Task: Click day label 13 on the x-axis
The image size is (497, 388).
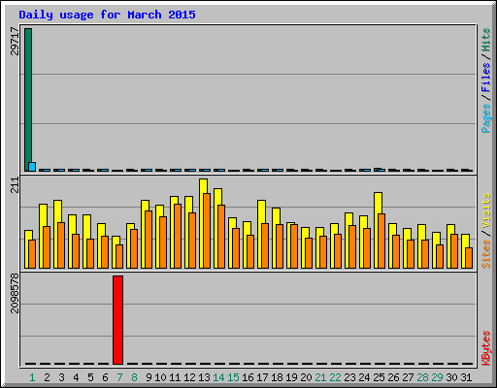Action: (204, 377)
